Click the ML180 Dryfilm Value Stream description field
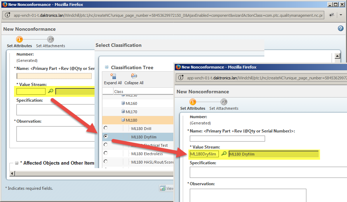Image resolution: width=347 pixels, height=202 pixels. point(273,154)
